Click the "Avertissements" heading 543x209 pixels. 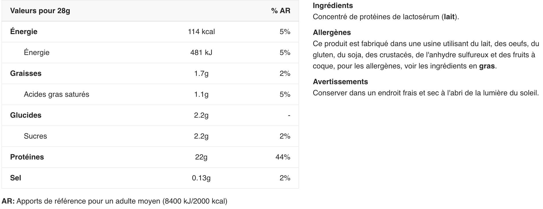pos(340,82)
